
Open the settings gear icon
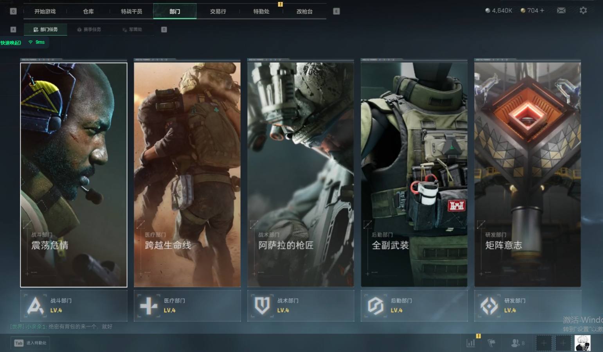(583, 11)
